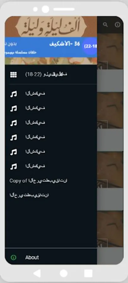Play the last music note track in the list
Viewport: 128px width, 283px height.
[13, 166]
